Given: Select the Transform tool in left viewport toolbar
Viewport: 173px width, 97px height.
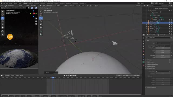Looking at the screenshot, I should coord(2,27).
